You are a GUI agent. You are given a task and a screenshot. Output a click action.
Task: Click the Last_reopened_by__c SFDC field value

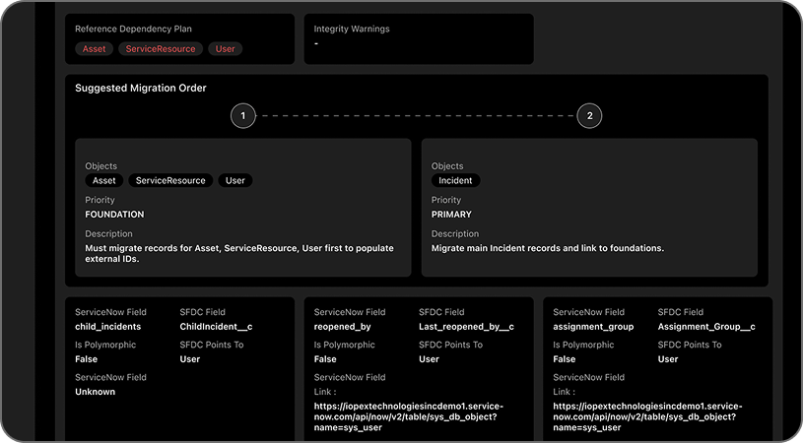click(466, 327)
